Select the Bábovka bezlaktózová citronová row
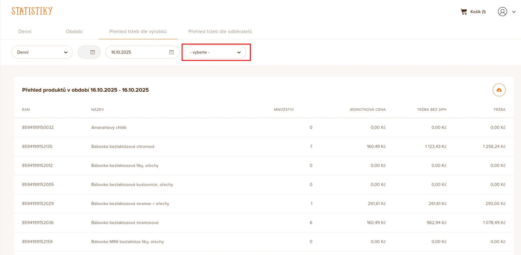Viewport: 521px width, 255px height. pyautogui.click(x=123, y=147)
